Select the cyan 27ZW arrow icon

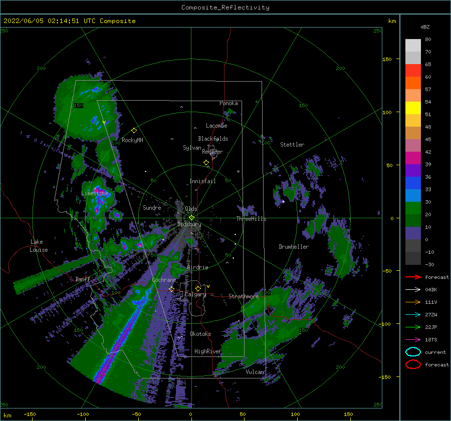413,315
